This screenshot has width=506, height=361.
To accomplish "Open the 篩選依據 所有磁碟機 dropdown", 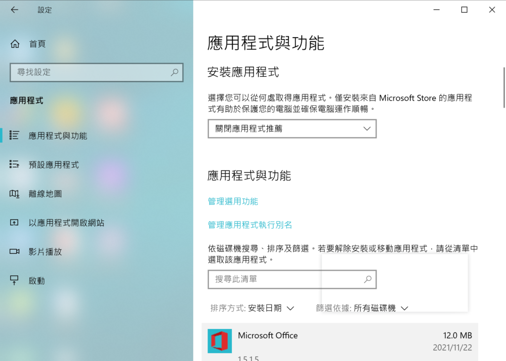I will tap(362, 308).
